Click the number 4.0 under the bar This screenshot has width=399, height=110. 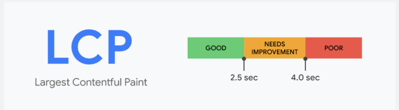point(297,78)
